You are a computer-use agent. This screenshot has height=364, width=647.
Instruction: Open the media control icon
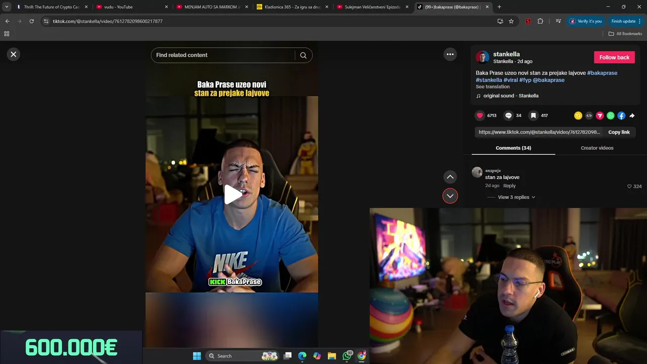coord(558,21)
